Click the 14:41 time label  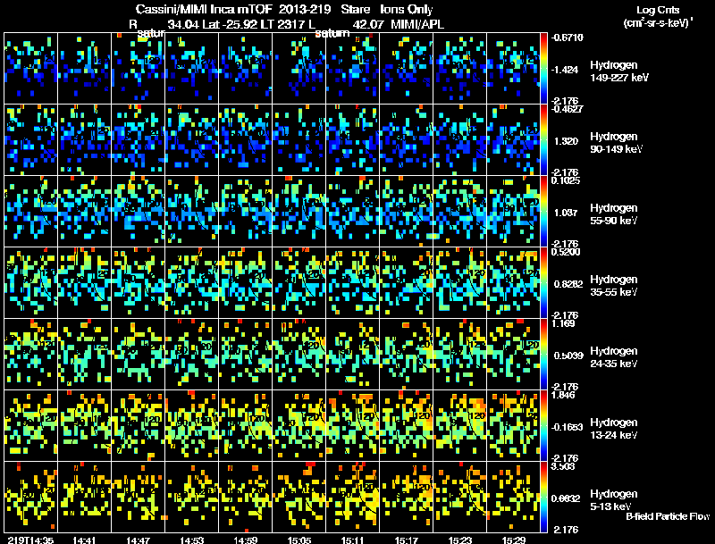(x=84, y=540)
